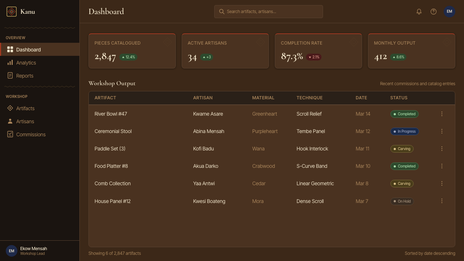The image size is (464, 261).
Task: Navigate to Commissions
Action: pos(40,134)
